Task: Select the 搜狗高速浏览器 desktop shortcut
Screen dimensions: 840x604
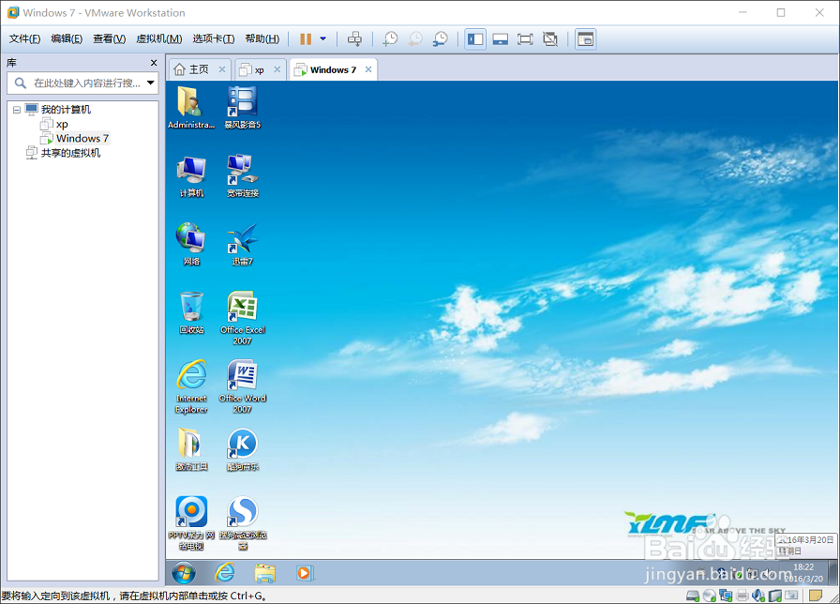Action: point(242,523)
